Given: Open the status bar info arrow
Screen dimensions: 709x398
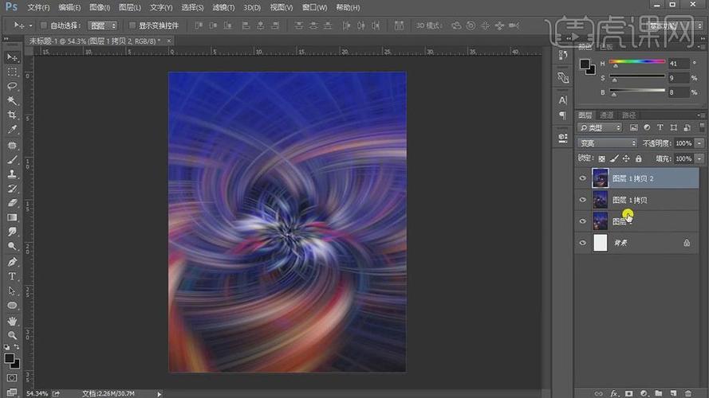Looking at the screenshot, I should point(160,394).
